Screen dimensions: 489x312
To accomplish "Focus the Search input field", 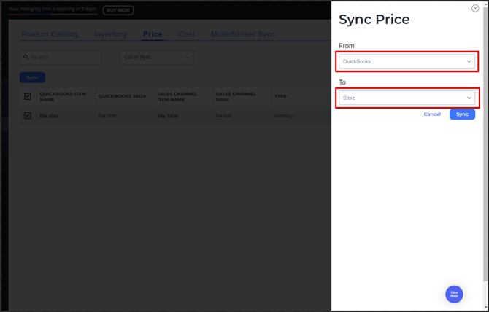I will [x=64, y=58].
